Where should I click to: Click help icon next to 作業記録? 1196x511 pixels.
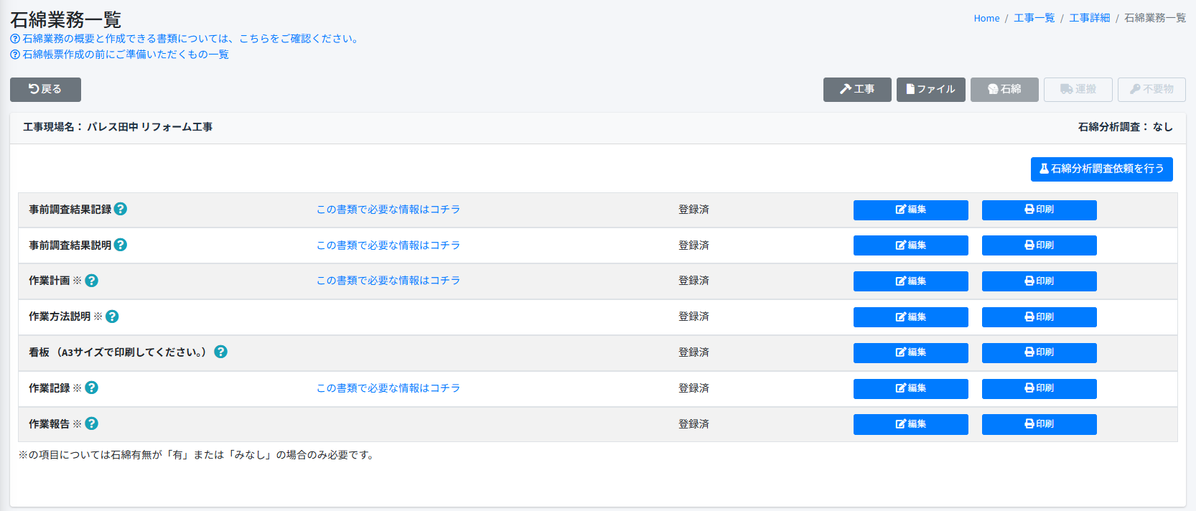(91, 388)
